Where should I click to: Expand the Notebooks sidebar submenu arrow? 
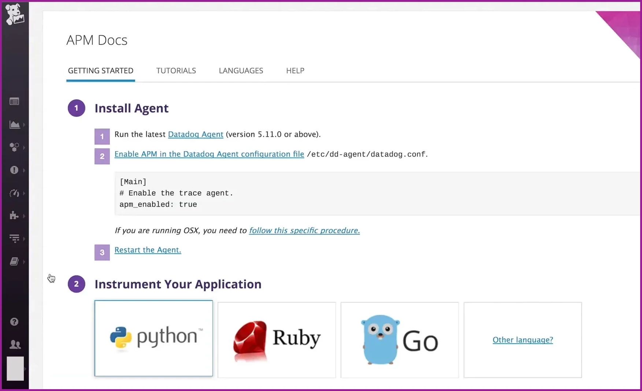(24, 262)
